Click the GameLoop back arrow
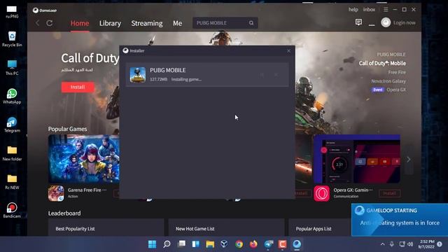 (x=37, y=23)
